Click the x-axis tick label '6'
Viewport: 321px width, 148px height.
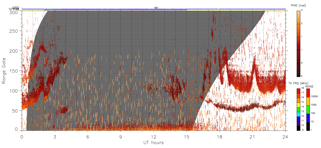click(x=88, y=137)
